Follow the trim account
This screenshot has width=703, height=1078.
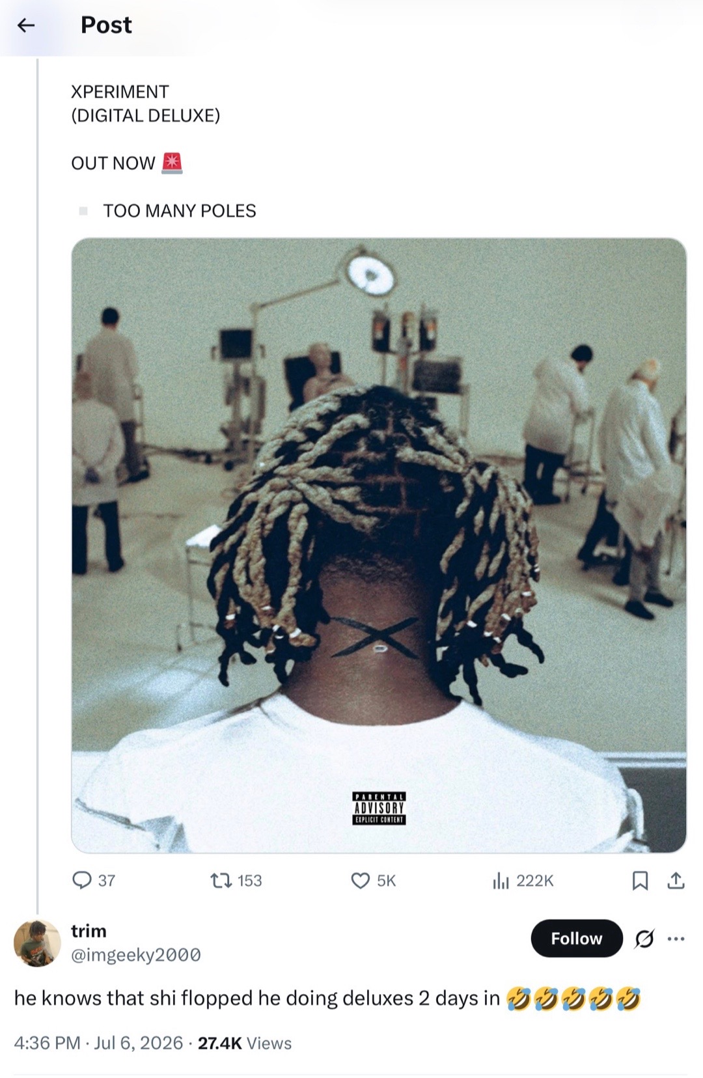point(577,938)
